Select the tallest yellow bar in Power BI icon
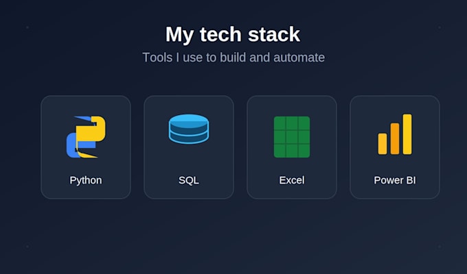Image resolution: width=467 pixels, height=274 pixels. 407,134
